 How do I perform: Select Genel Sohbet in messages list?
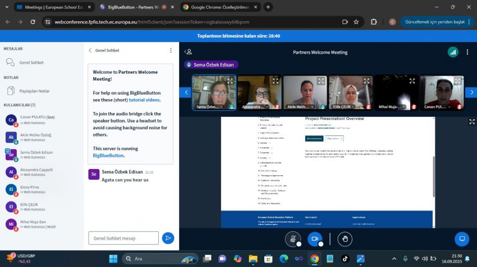[x=31, y=63]
